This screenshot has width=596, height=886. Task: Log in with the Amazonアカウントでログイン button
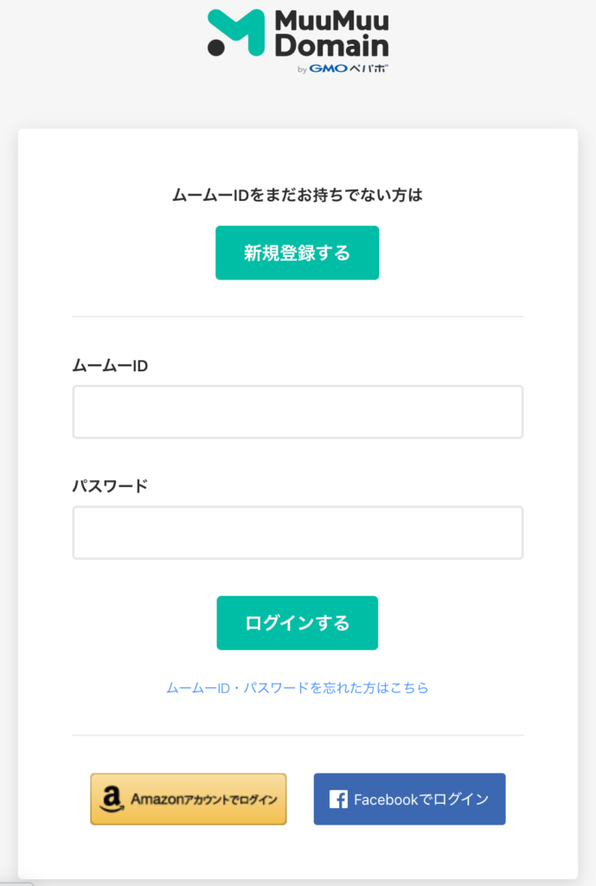(189, 799)
